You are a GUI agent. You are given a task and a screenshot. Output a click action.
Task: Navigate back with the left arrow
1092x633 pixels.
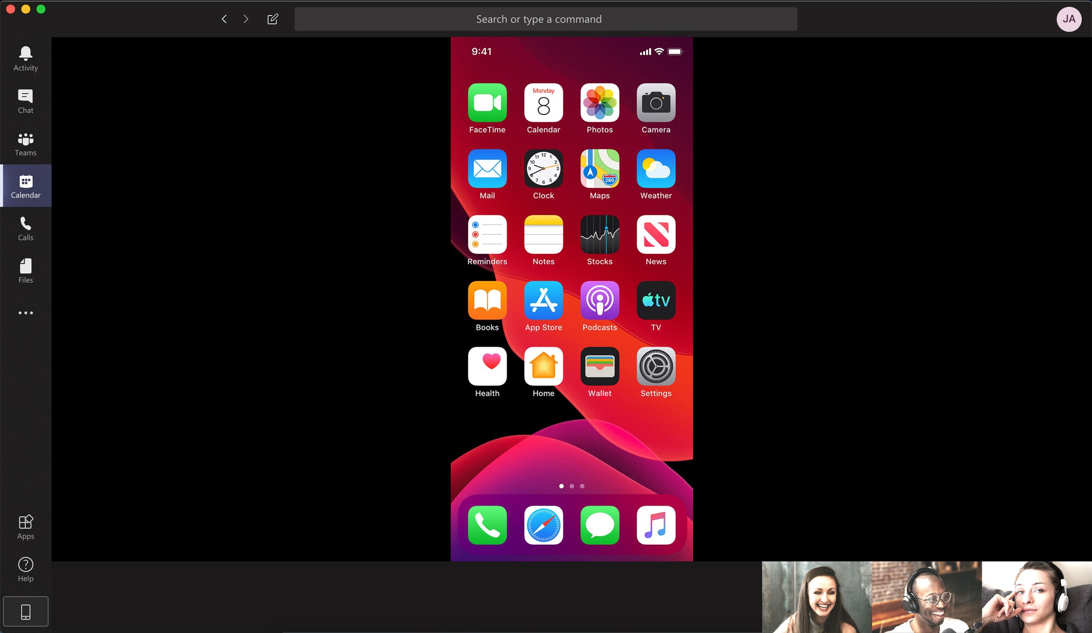[x=224, y=19]
